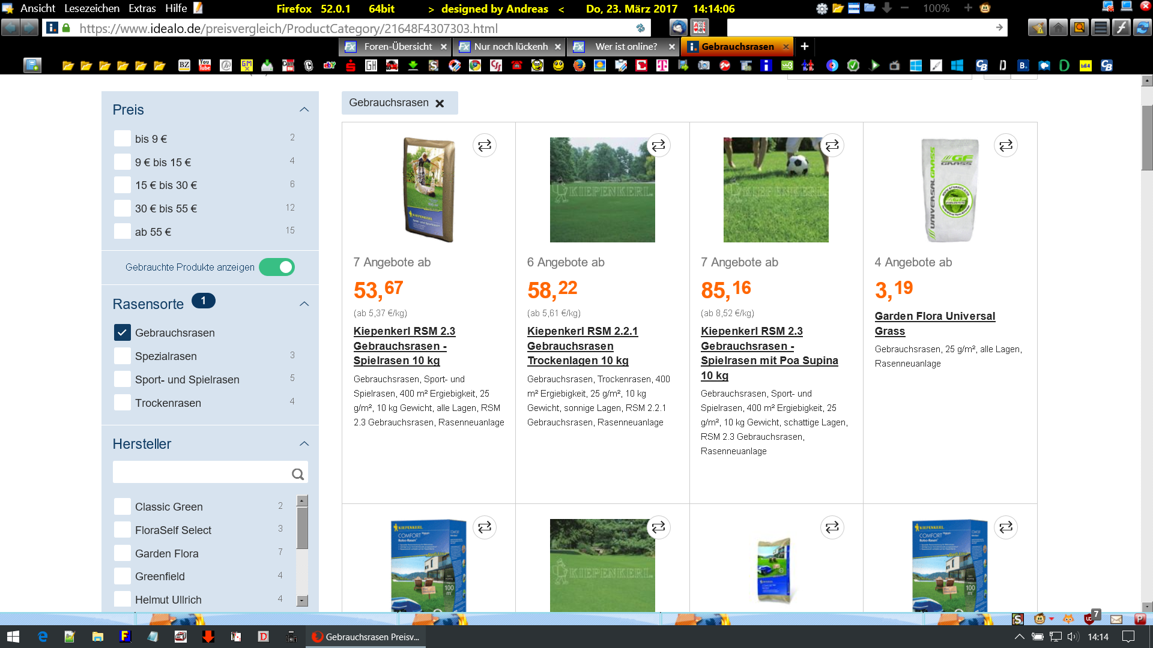Open Windows Start menu

13,637
